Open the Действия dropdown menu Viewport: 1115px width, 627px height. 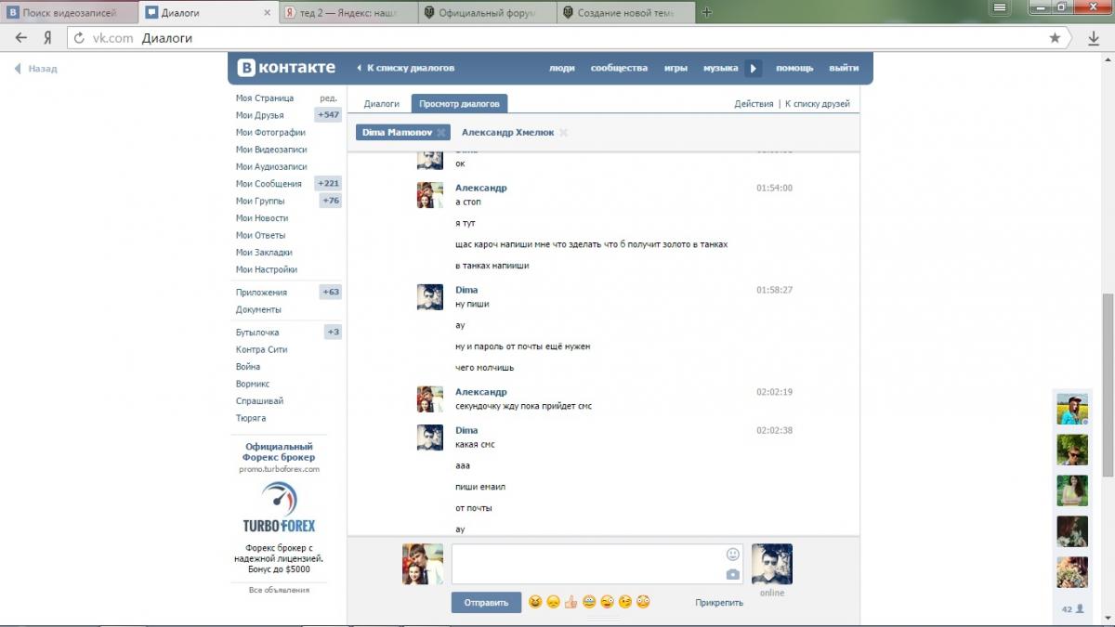pyautogui.click(x=754, y=104)
